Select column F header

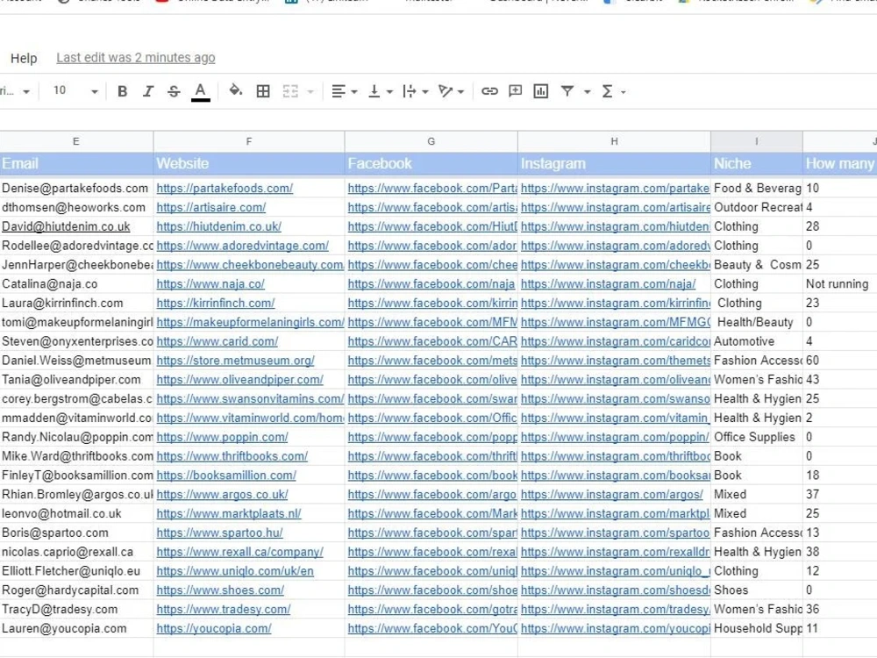click(249, 141)
